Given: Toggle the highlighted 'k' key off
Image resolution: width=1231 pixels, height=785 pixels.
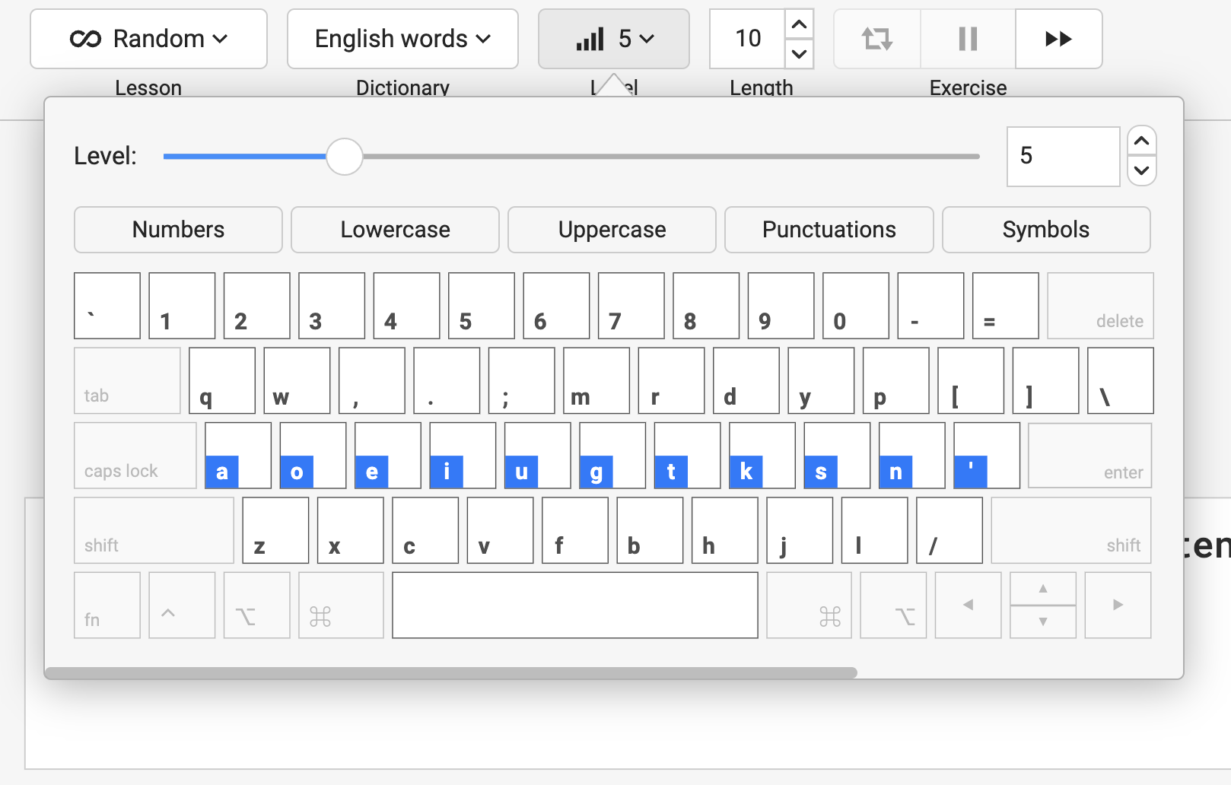Looking at the screenshot, I should 762,456.
